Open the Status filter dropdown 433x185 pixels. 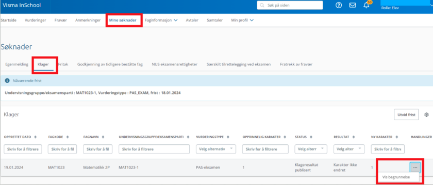pyautogui.click(x=311, y=149)
